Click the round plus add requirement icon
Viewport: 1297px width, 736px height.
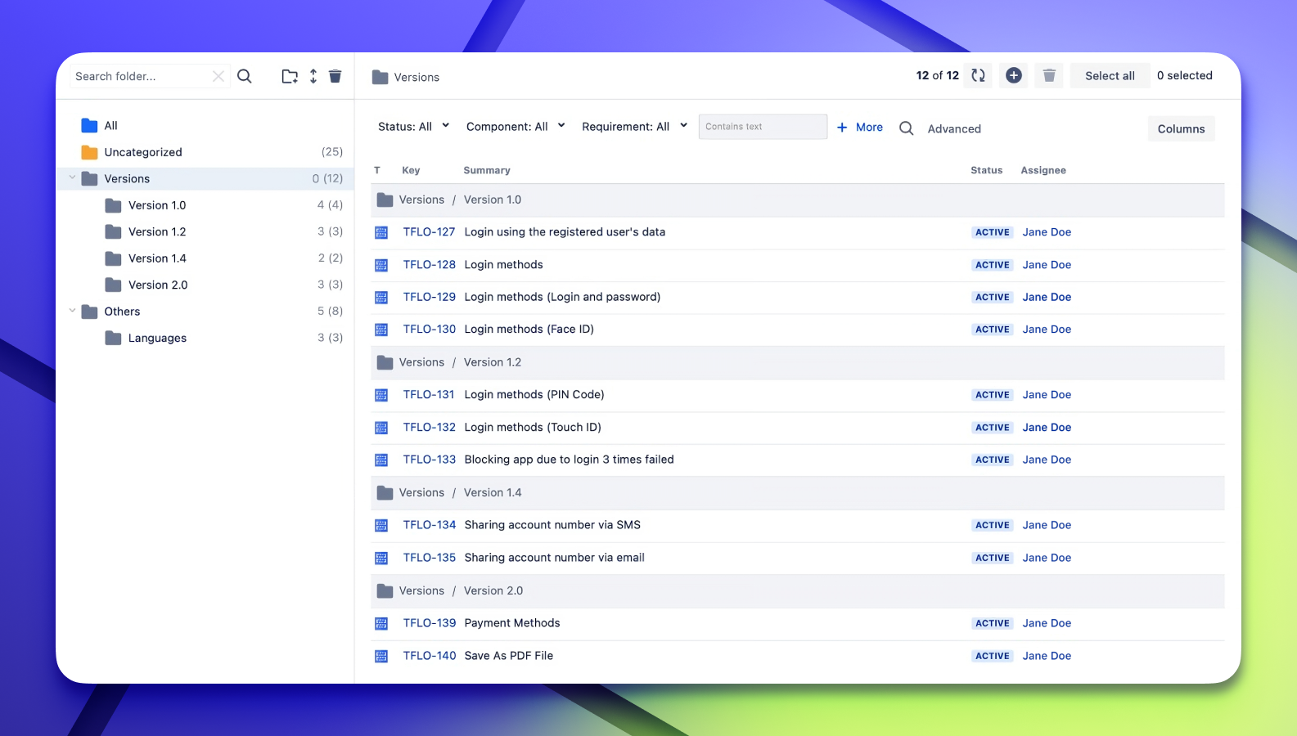click(x=1013, y=75)
